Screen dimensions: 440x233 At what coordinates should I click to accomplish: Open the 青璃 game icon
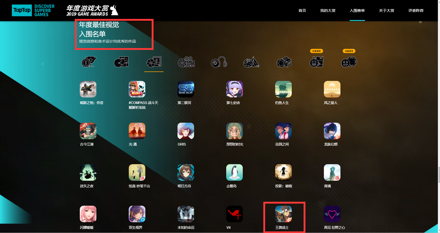pos(332,173)
